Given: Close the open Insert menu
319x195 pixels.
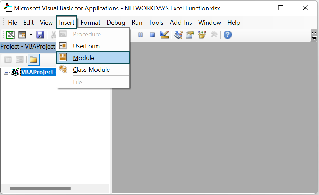Looking at the screenshot, I should 67,22.
